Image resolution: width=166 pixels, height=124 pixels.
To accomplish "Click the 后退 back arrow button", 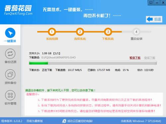I will [x=154, y=19].
